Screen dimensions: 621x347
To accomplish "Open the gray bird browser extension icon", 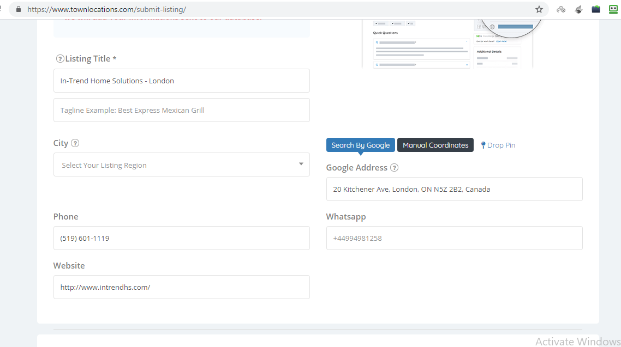I will 578,9.
